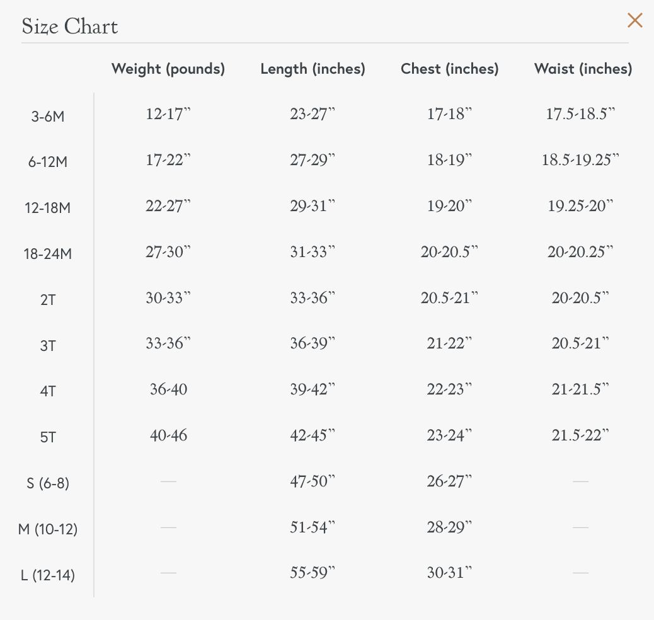Select the 6-12M size row label
The width and height of the screenshot is (654, 620).
pyautogui.click(x=48, y=162)
